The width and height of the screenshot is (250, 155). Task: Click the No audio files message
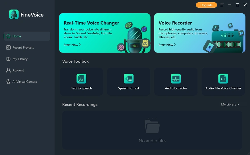[152, 141]
